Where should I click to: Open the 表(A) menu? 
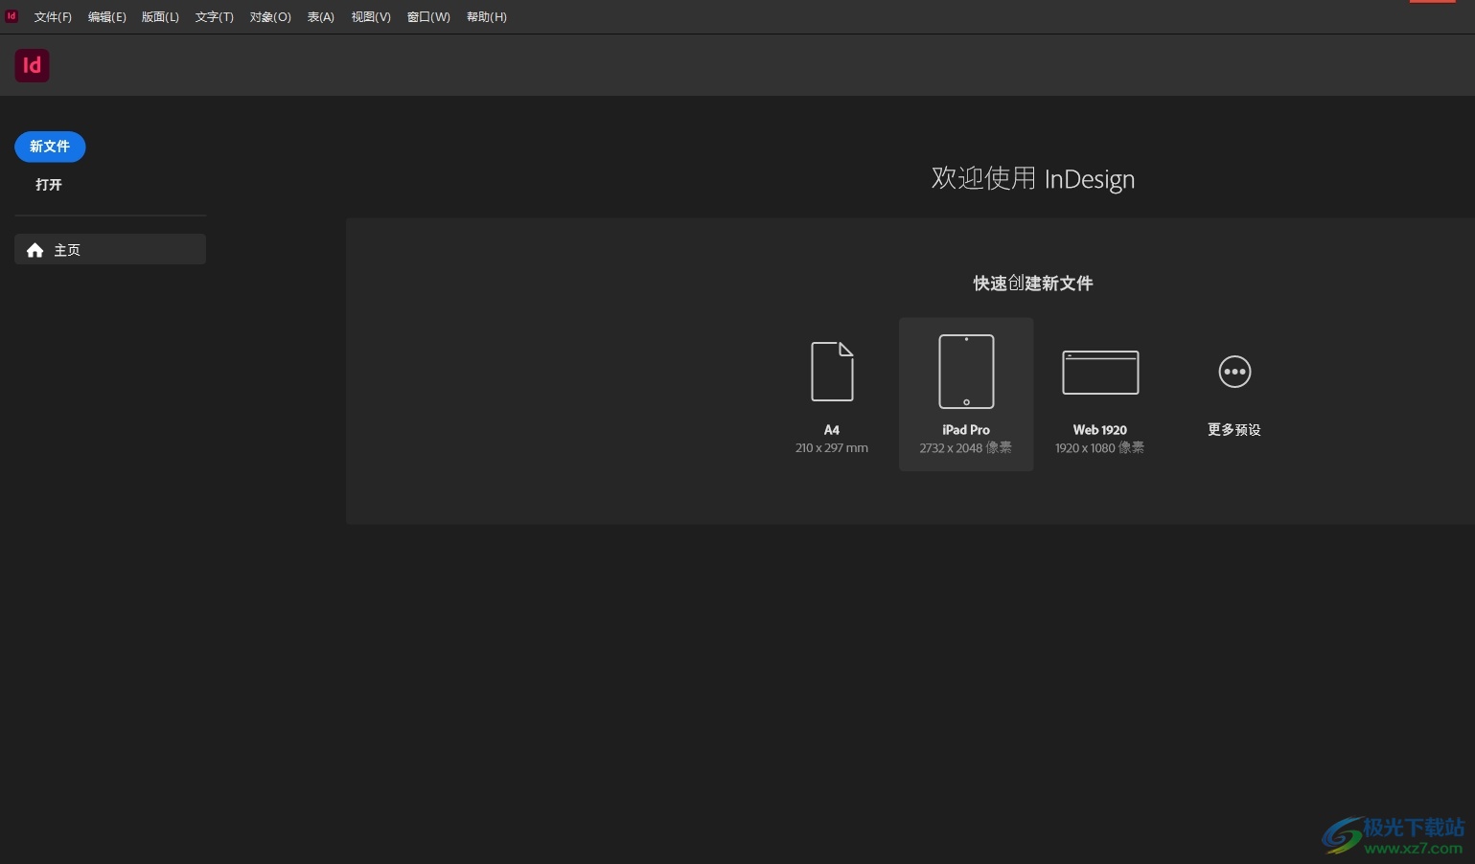(x=320, y=17)
